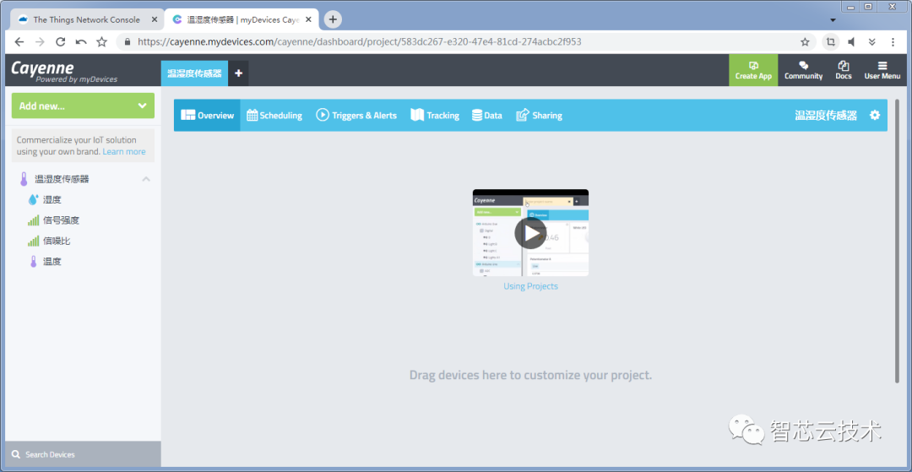The width and height of the screenshot is (912, 472).
Task: Open the Create App button
Action: (x=753, y=70)
